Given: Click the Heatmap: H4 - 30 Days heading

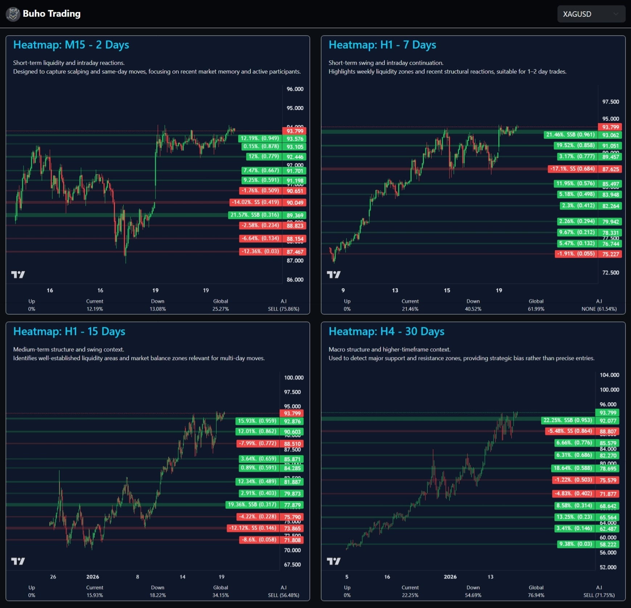Looking at the screenshot, I should pyautogui.click(x=386, y=331).
